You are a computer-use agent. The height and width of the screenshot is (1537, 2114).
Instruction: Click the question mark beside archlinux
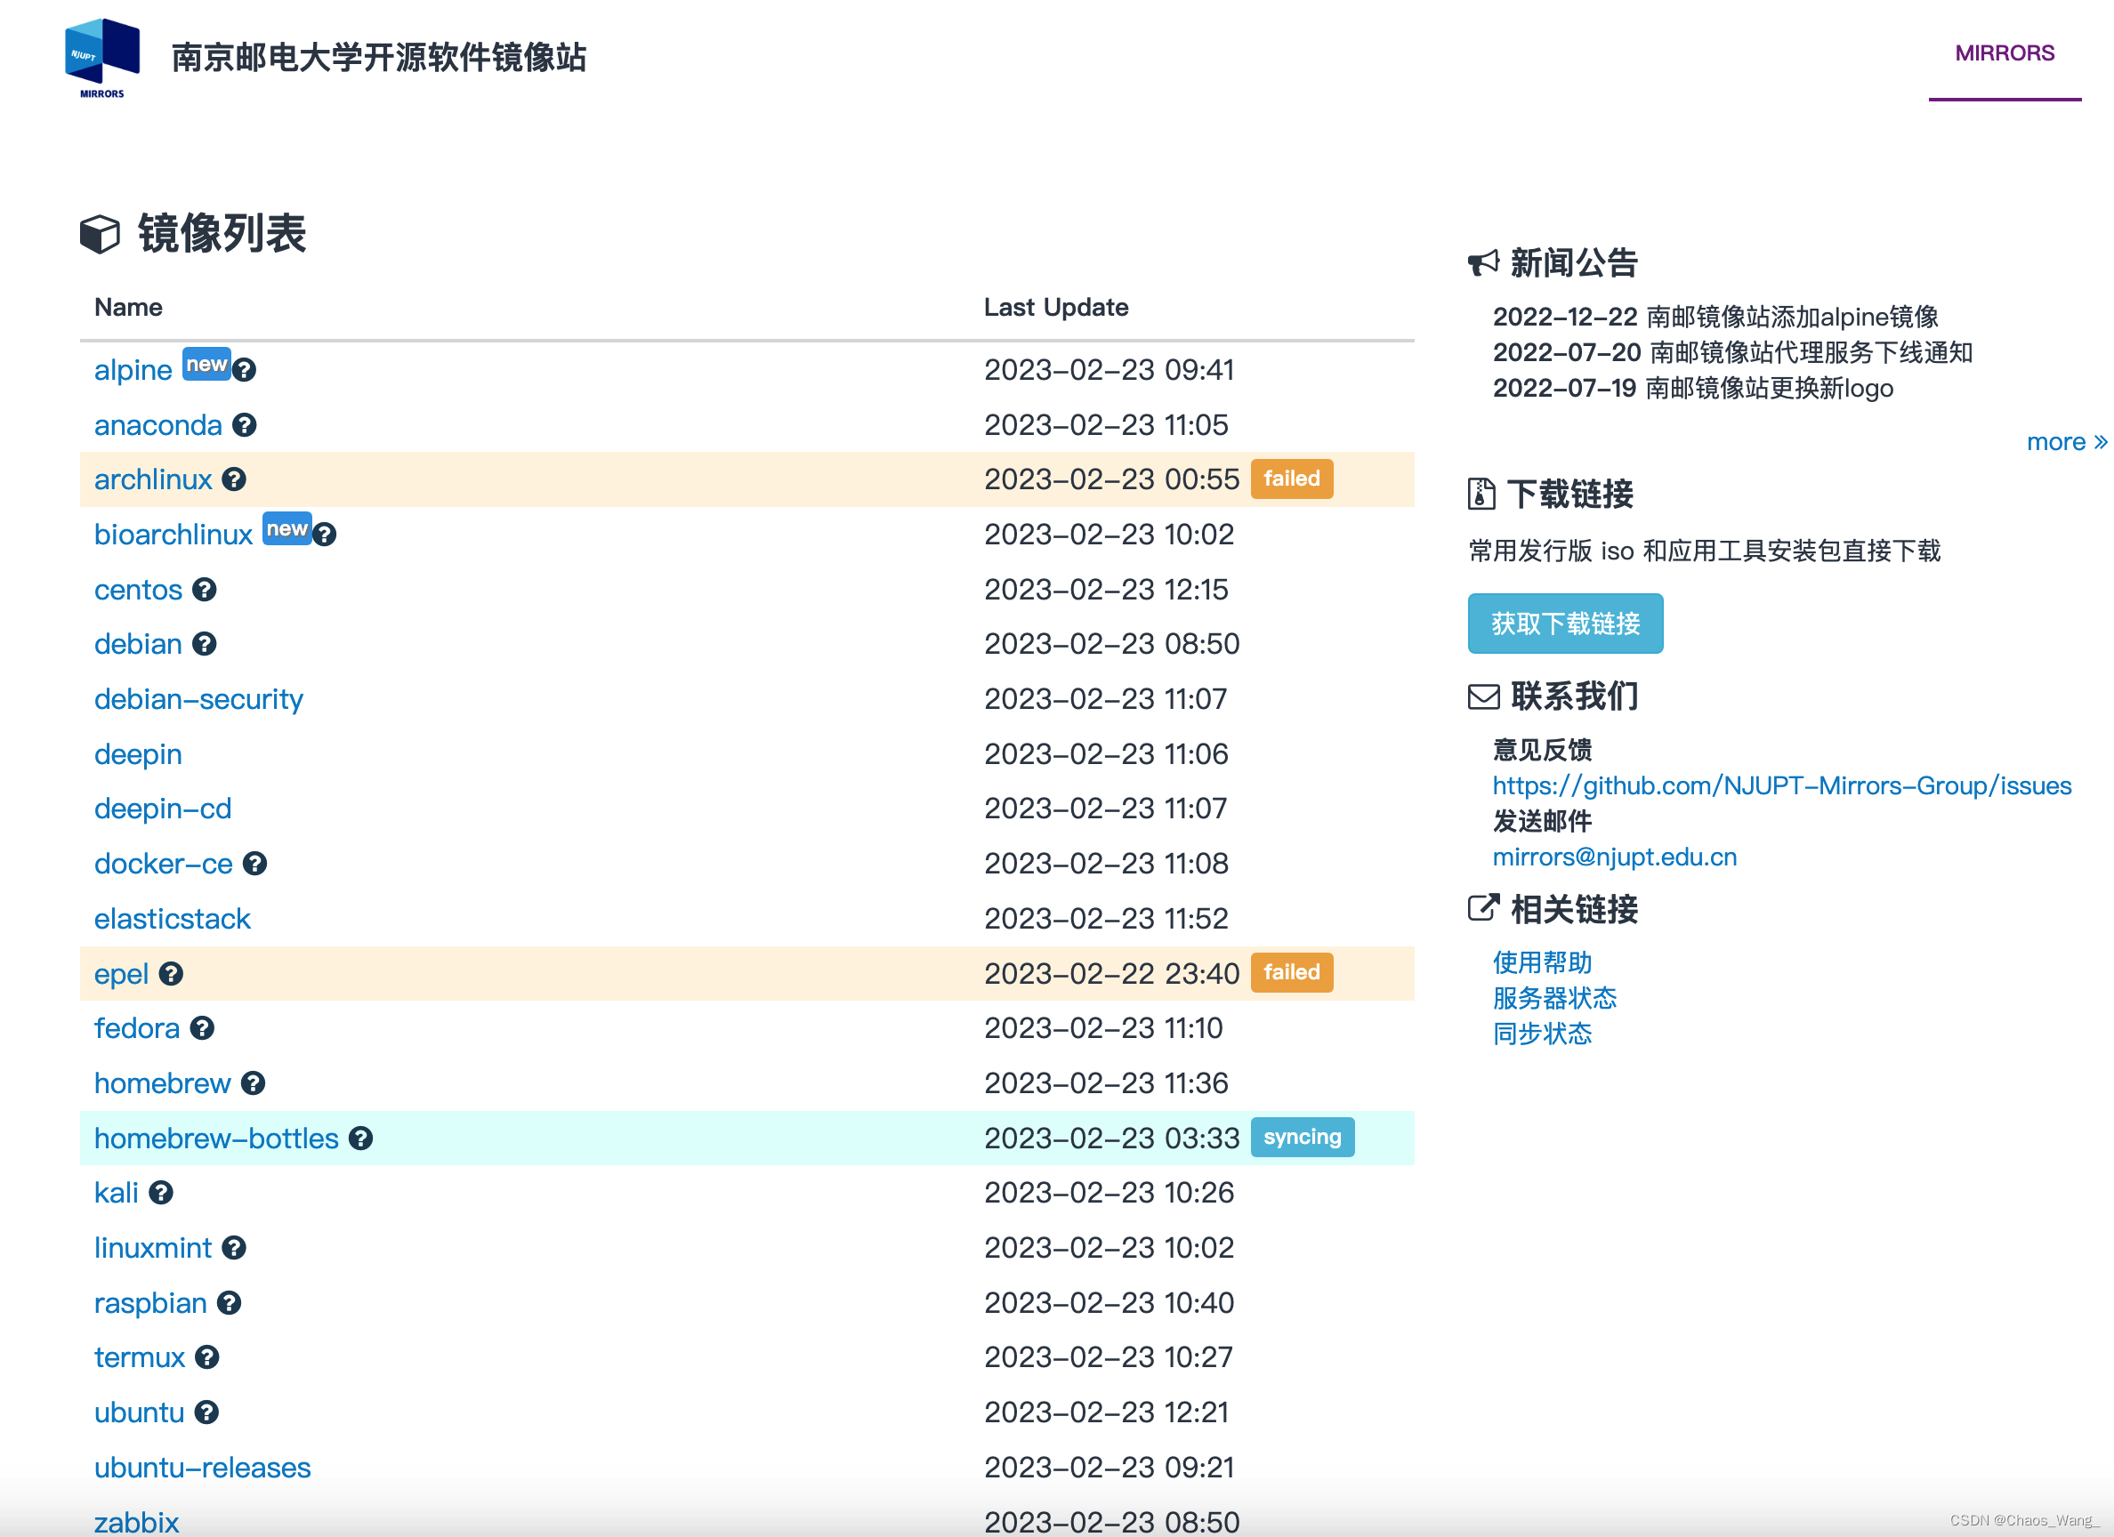coord(235,479)
